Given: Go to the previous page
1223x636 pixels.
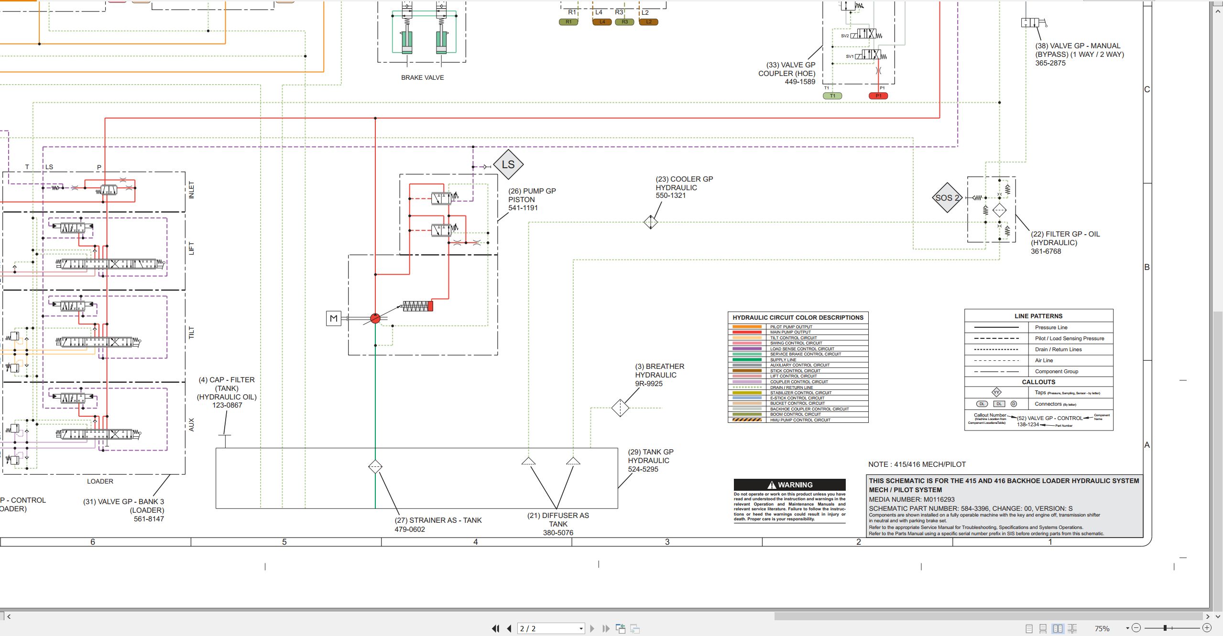Looking at the screenshot, I should pyautogui.click(x=509, y=628).
